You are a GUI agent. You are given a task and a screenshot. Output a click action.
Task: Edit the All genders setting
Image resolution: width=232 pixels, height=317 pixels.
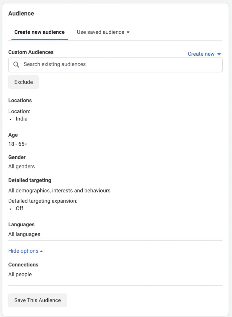(x=21, y=166)
